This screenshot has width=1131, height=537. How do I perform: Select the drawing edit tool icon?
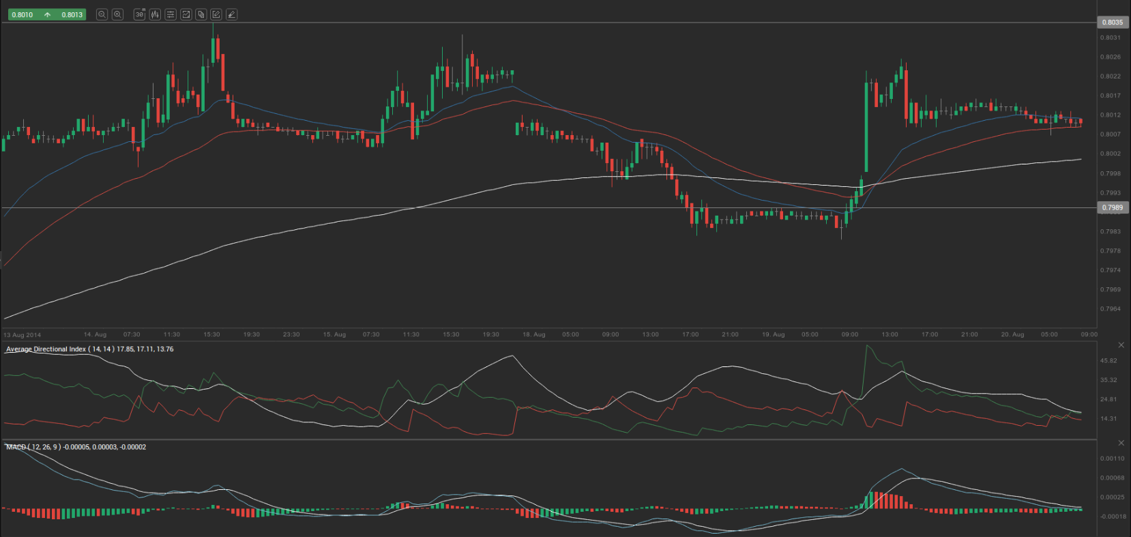point(216,14)
